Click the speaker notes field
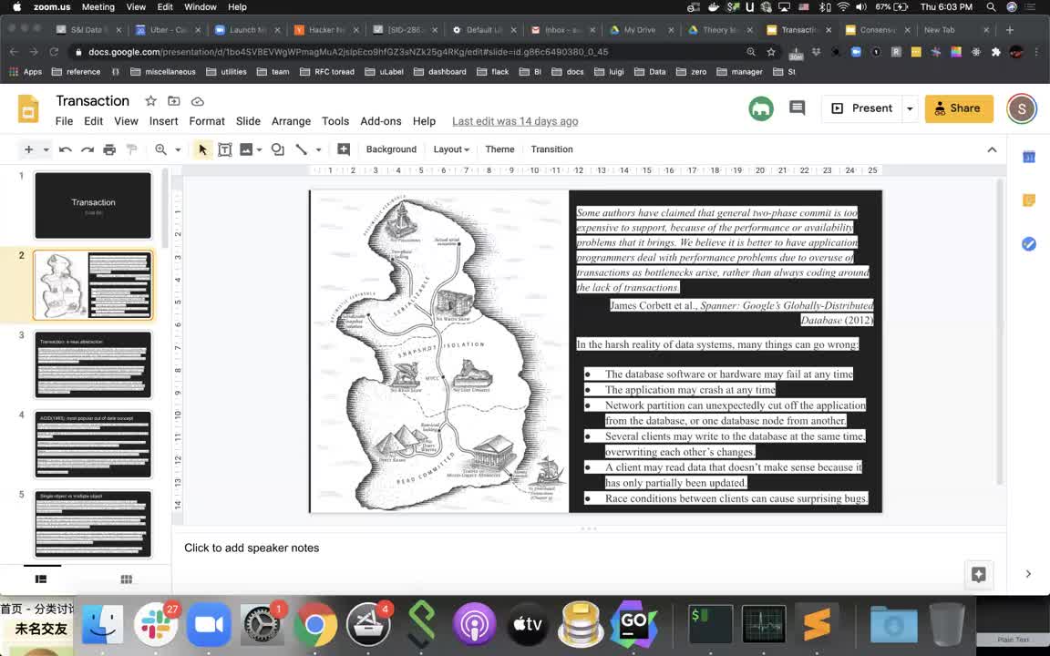Viewport: 1050px width, 656px height. click(x=590, y=548)
